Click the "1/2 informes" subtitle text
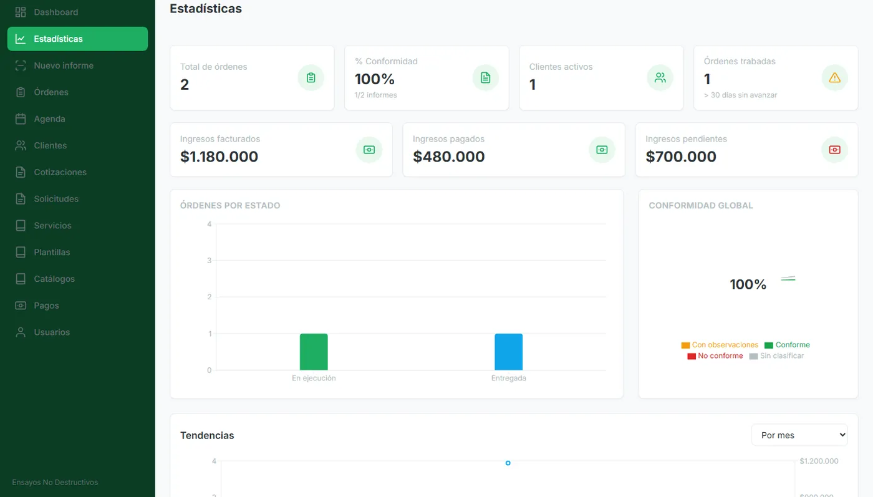 pos(376,95)
